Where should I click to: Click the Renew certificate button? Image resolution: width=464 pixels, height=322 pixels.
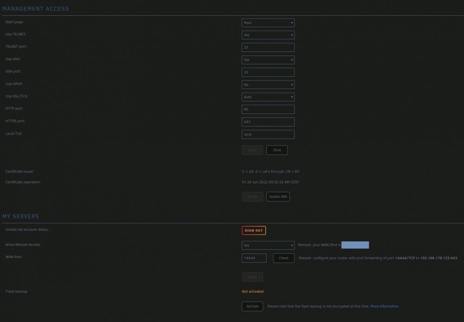252,197
